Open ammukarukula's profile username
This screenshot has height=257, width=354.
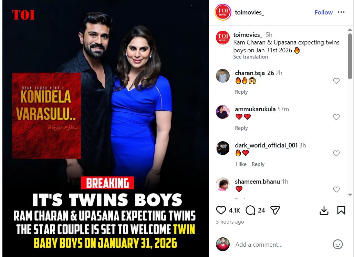point(255,109)
